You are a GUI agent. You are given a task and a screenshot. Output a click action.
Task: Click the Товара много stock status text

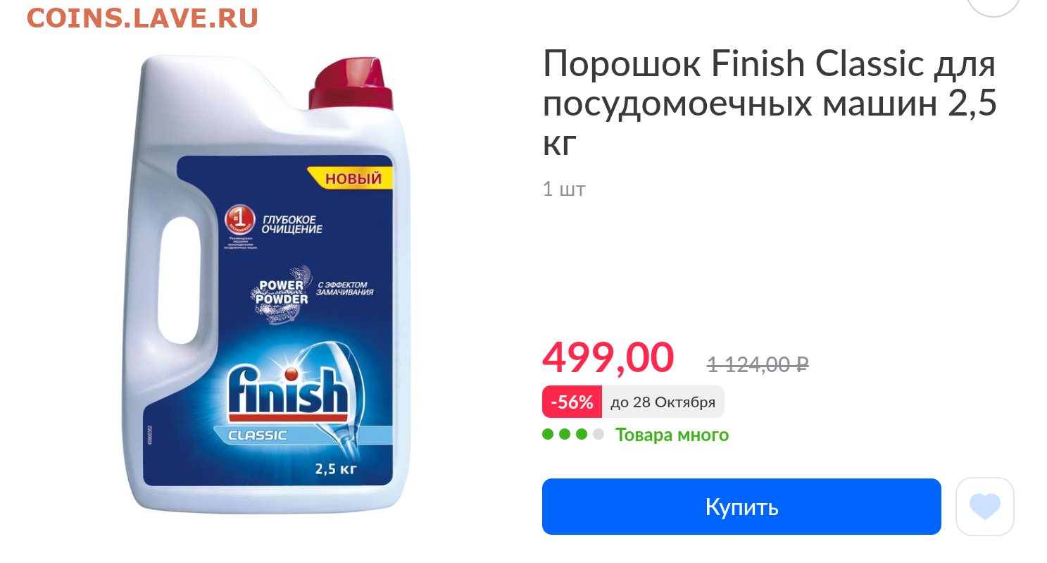click(672, 435)
